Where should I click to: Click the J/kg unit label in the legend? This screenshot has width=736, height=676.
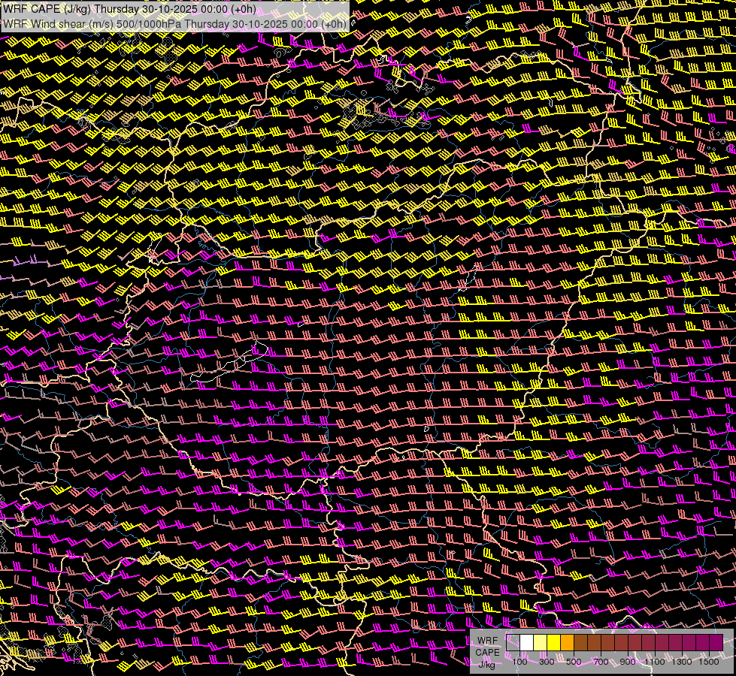(x=487, y=663)
